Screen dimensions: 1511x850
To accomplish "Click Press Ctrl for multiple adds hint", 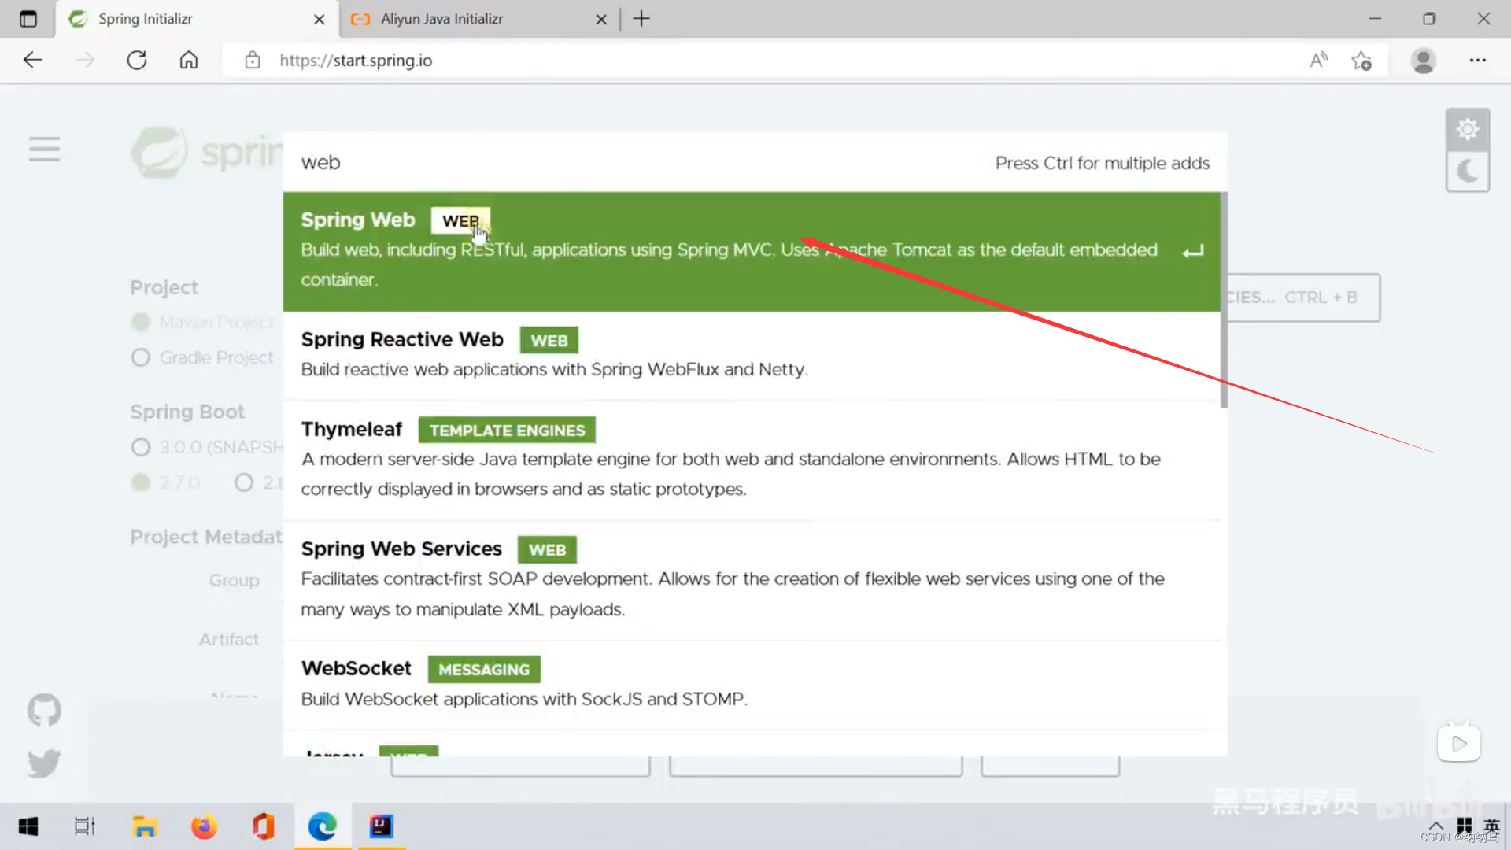I will point(1102,163).
